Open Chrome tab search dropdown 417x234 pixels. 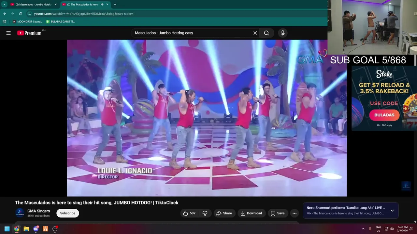click(4, 5)
